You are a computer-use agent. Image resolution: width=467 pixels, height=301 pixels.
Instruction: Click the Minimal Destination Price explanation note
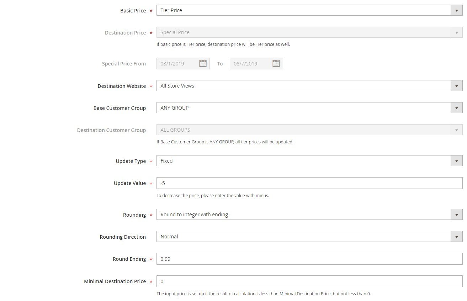264,294
